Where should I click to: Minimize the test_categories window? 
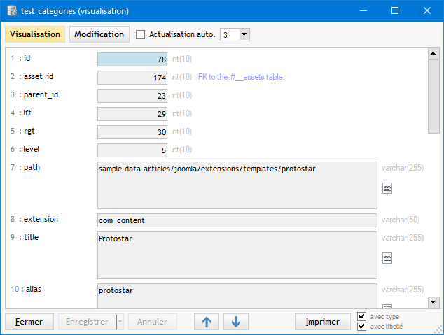point(363,11)
